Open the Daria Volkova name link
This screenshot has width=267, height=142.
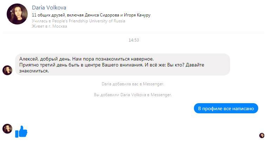click(49, 7)
